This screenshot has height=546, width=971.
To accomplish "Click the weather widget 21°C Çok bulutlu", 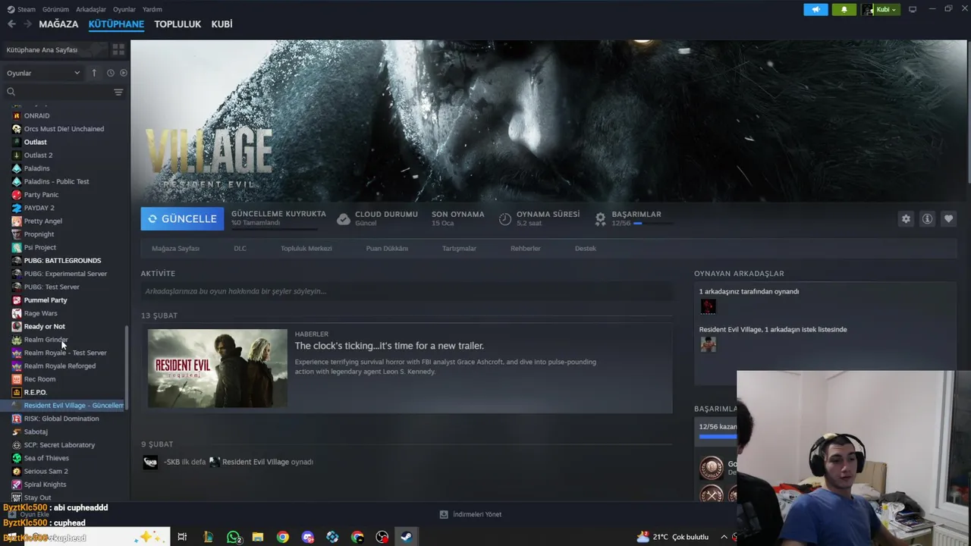I will pyautogui.click(x=672, y=537).
